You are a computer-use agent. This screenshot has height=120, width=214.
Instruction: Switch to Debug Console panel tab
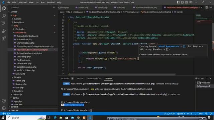(x=94, y=78)
